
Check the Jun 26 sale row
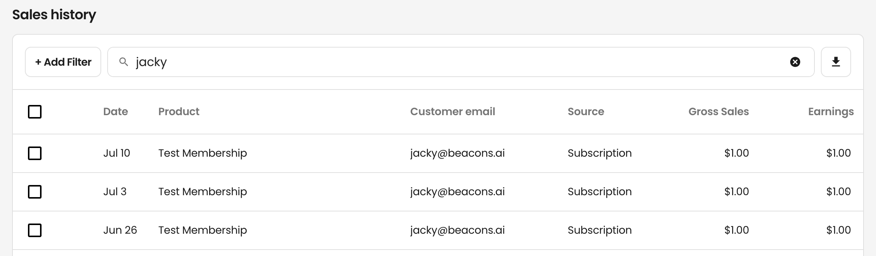[x=35, y=230]
